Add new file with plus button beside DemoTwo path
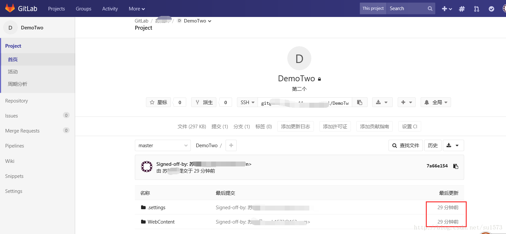This screenshot has width=506, height=234. [231, 145]
